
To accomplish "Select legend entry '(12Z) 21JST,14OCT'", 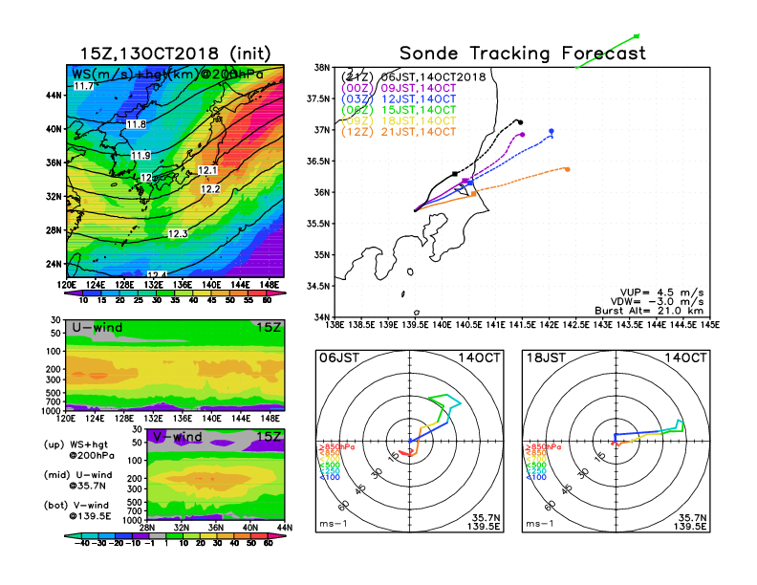I will [x=399, y=132].
